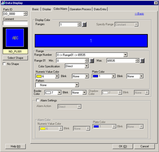159x152 pixels.
Task: Open the Color Specification dropdown
Action: pos(86,66)
